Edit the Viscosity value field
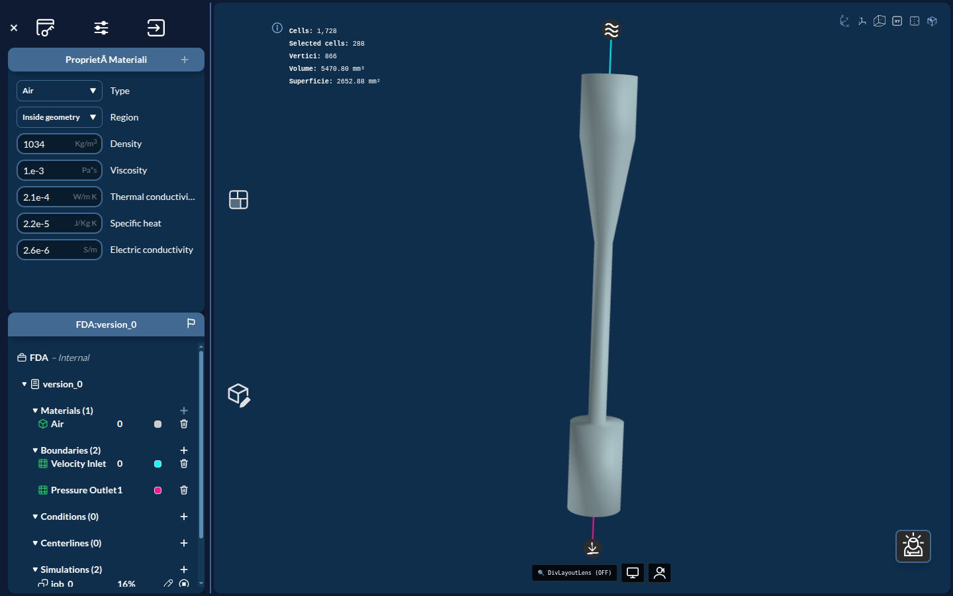Screen dimensions: 953x596 coord(60,170)
